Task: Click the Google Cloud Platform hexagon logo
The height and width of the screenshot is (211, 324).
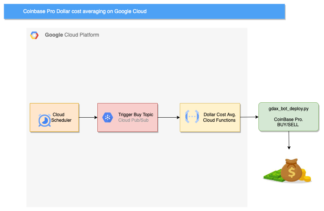Action: (x=34, y=35)
